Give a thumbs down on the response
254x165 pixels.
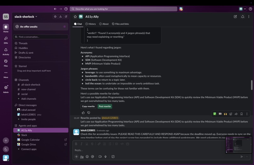pyautogui.click(x=89, y=113)
